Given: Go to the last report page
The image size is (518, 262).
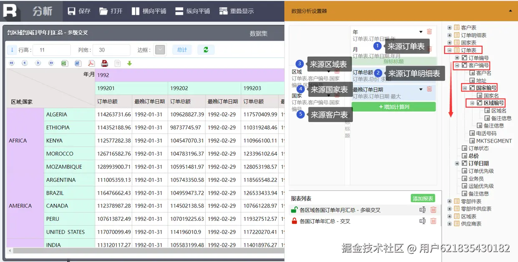Looking at the screenshot, I should tap(51, 63).
